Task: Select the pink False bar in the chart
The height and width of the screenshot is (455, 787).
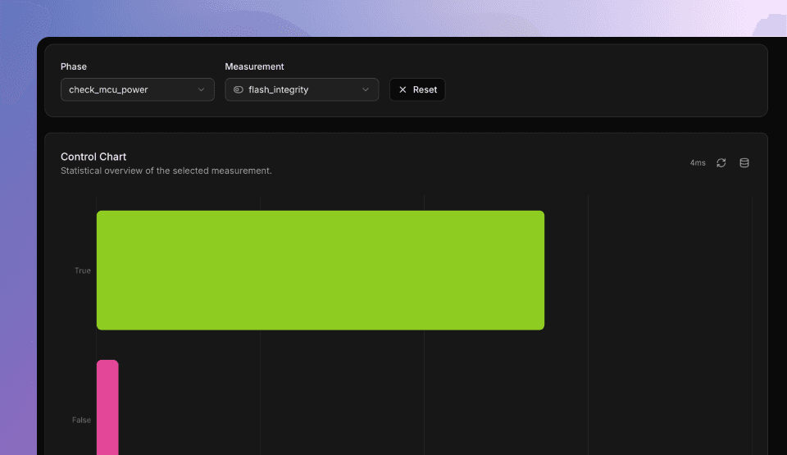Action: point(107,407)
